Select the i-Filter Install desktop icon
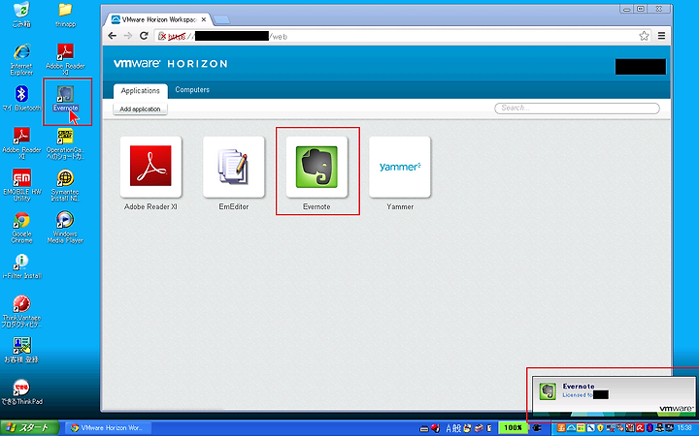The image size is (699, 436). [21, 266]
